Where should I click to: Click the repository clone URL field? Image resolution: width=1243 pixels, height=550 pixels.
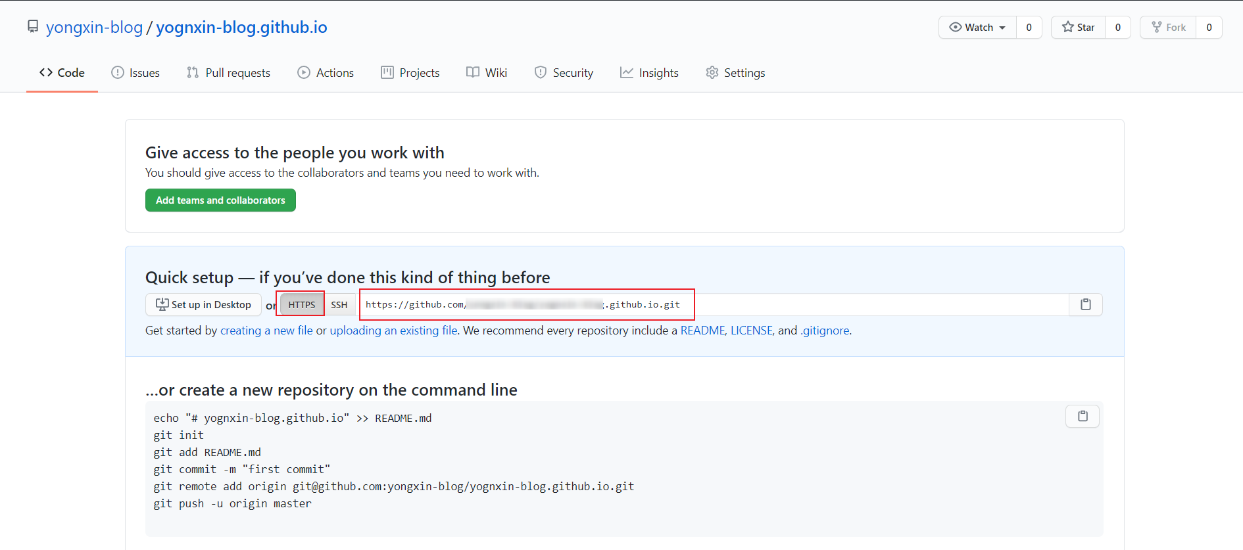(712, 305)
